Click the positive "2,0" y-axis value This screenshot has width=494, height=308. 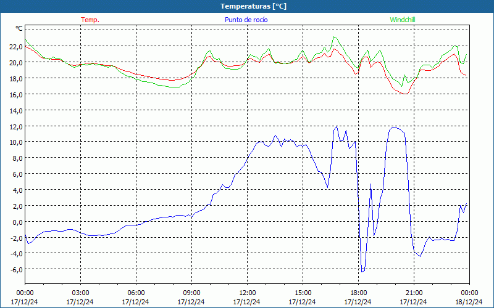point(18,206)
